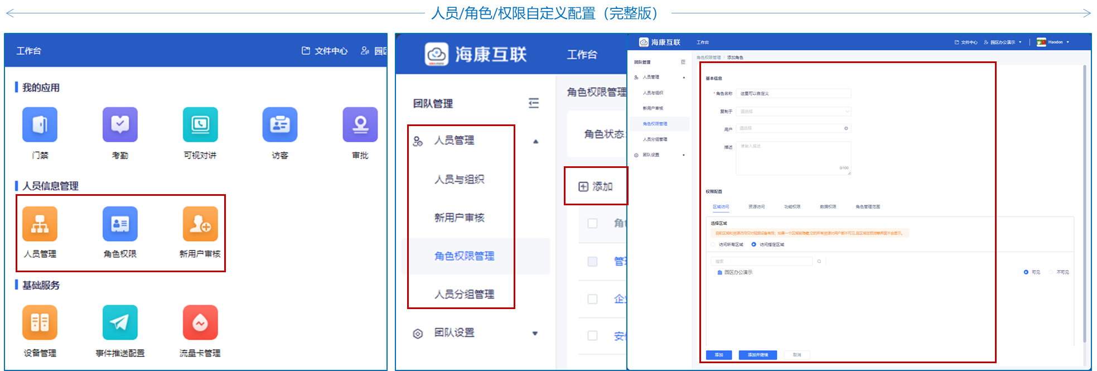1097x371 pixels.
Task: Click the 取消 cancel button
Action: [x=797, y=355]
